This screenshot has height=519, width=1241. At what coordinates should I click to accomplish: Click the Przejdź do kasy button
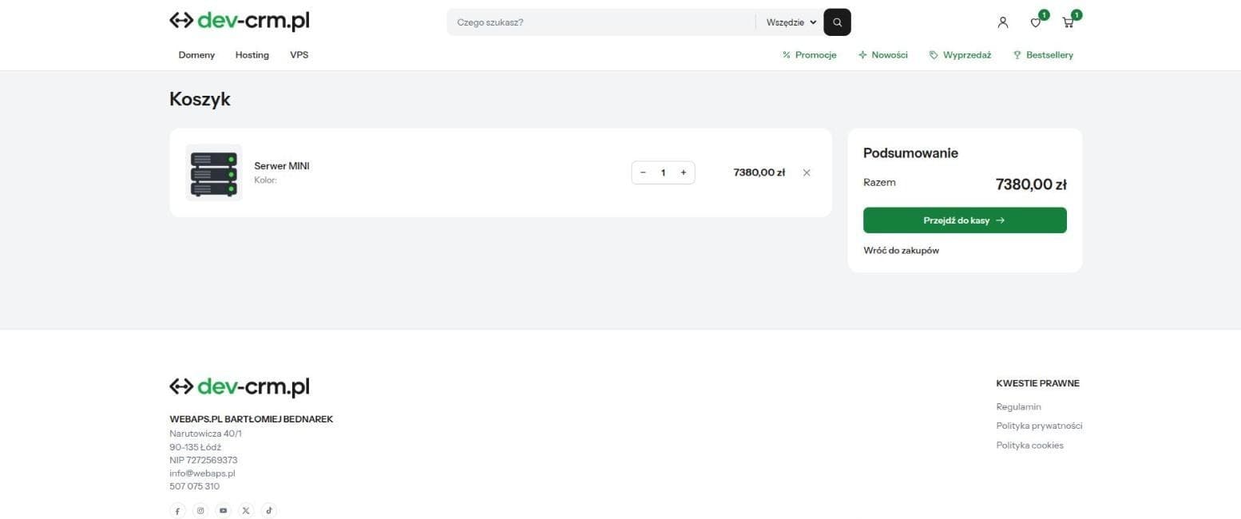965,220
